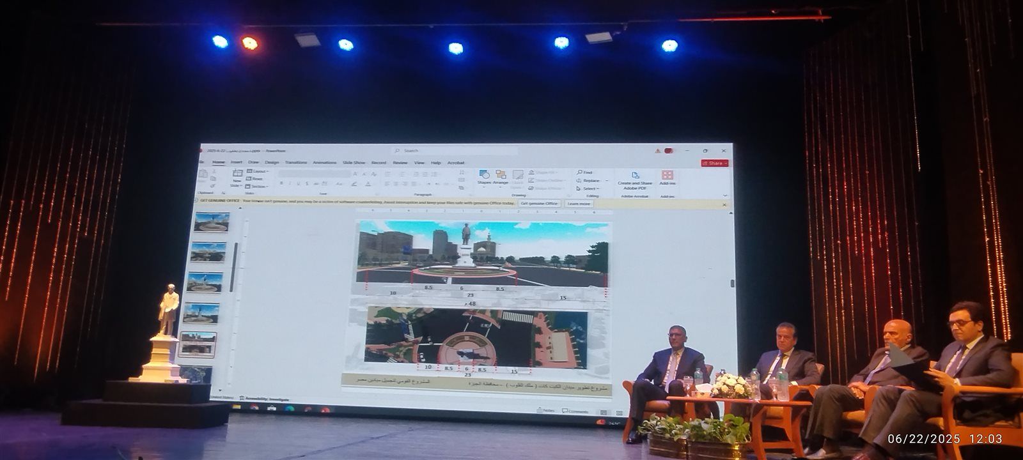This screenshot has height=460, width=1023.
Task: Select the fourth slide thumbnail
Action: 201,313
